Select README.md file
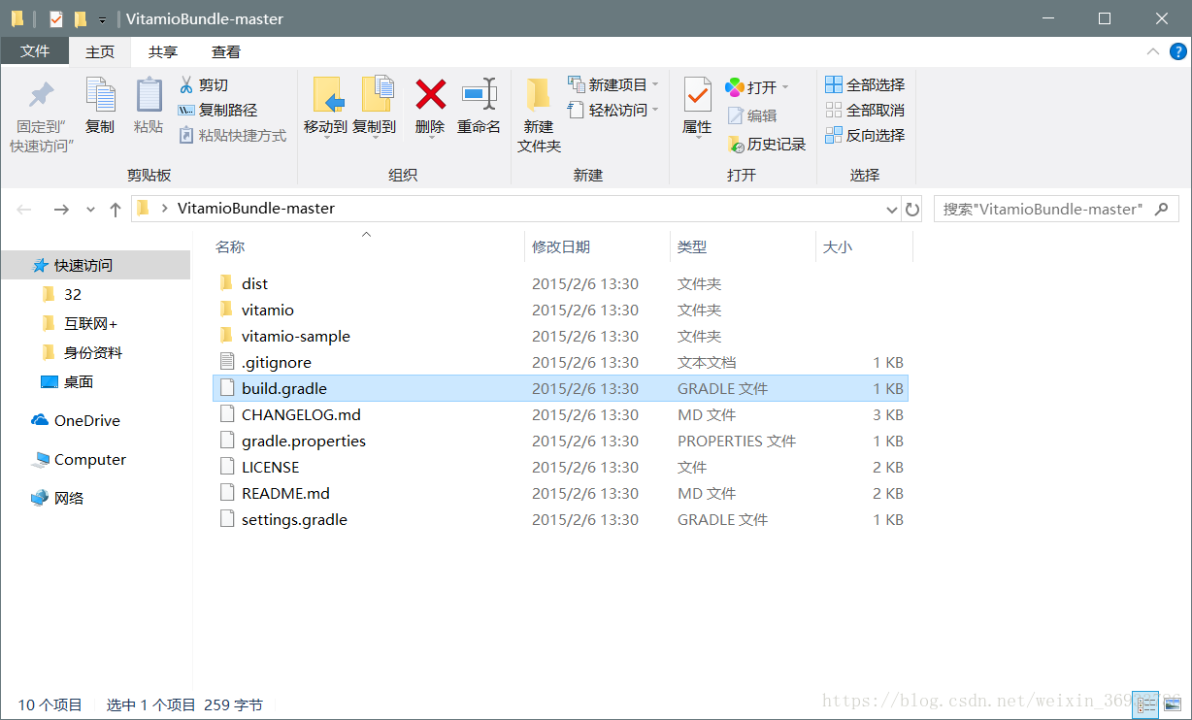The height and width of the screenshot is (720, 1192). (560, 493)
